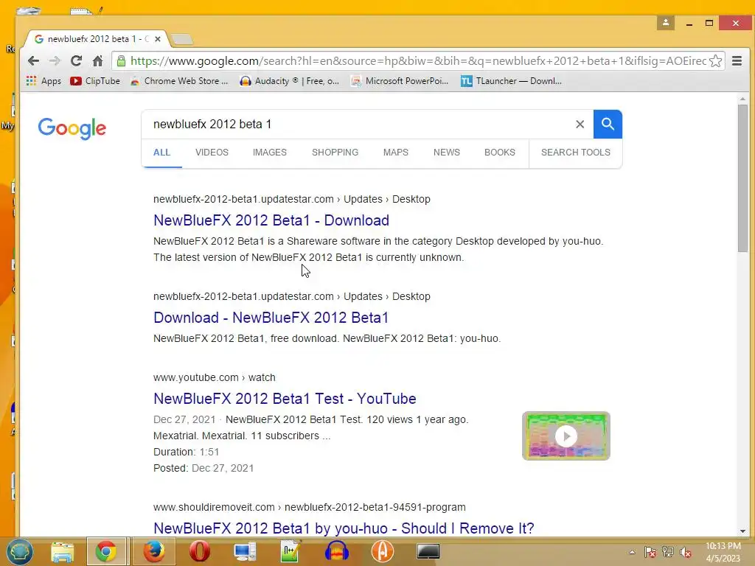Open a new browser tab
Screen dimensions: 755x566
[x=183, y=40]
